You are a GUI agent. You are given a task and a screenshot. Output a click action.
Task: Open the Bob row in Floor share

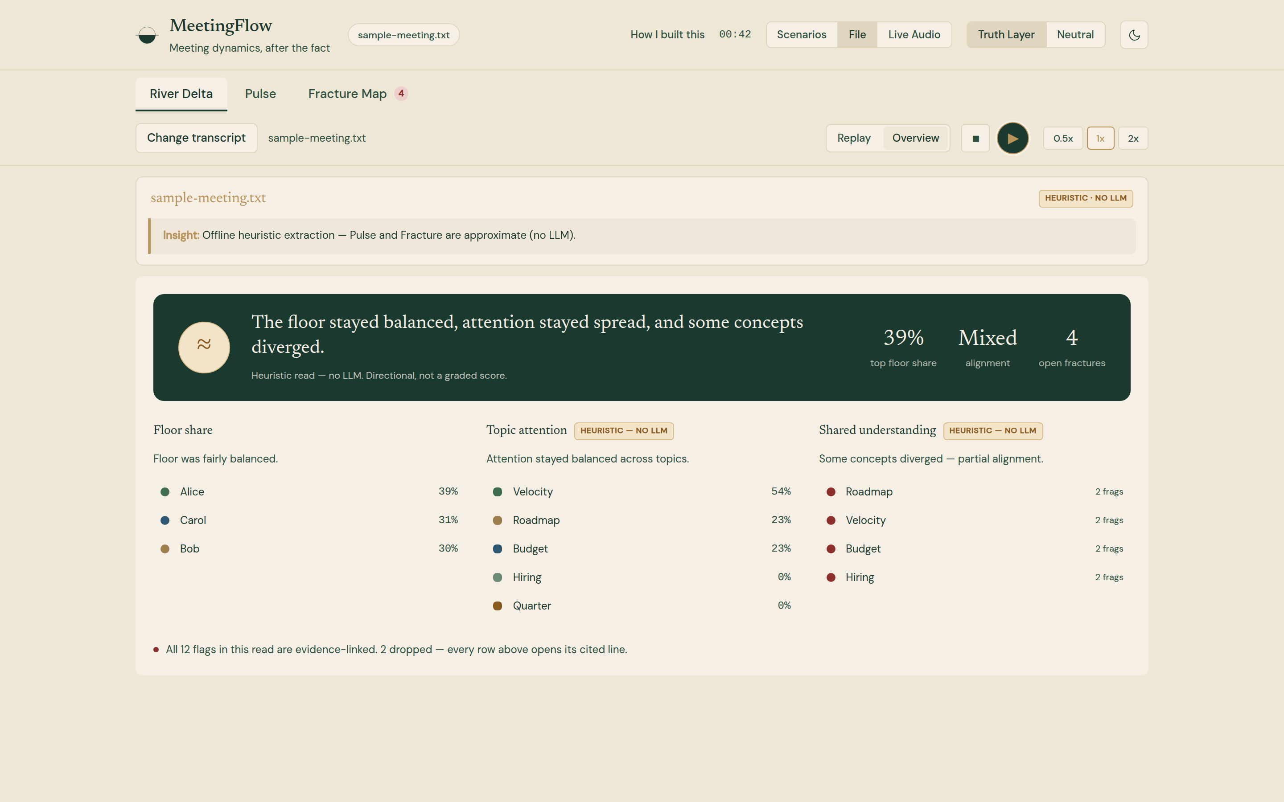(x=309, y=549)
